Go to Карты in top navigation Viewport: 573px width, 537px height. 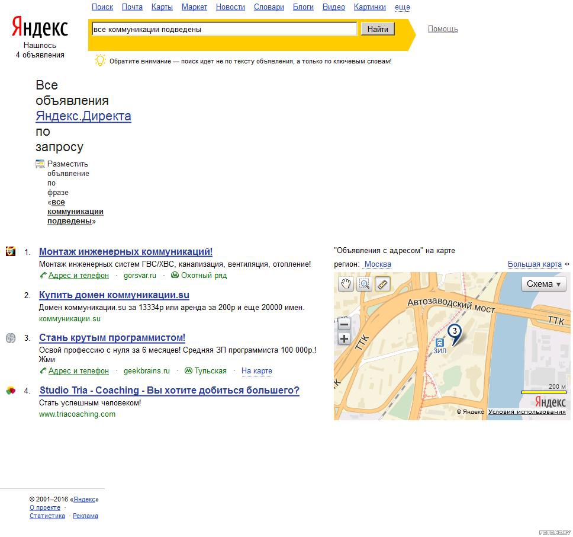[162, 7]
